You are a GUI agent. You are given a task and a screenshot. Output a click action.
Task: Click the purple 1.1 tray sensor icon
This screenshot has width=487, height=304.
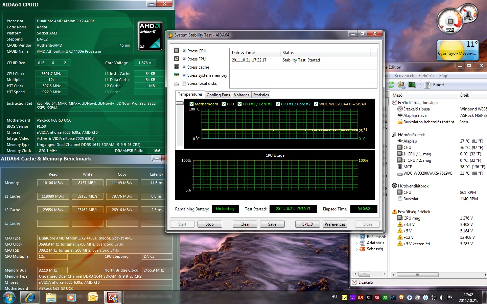click(x=352, y=298)
